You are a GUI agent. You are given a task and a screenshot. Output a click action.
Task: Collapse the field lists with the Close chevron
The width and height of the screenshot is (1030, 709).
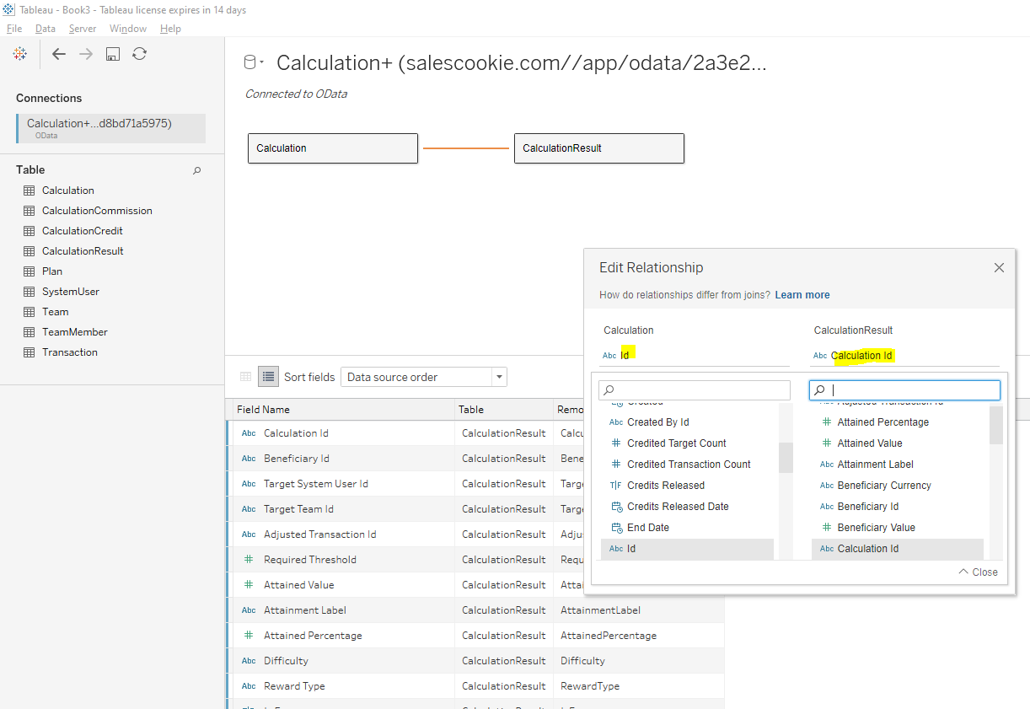click(977, 572)
